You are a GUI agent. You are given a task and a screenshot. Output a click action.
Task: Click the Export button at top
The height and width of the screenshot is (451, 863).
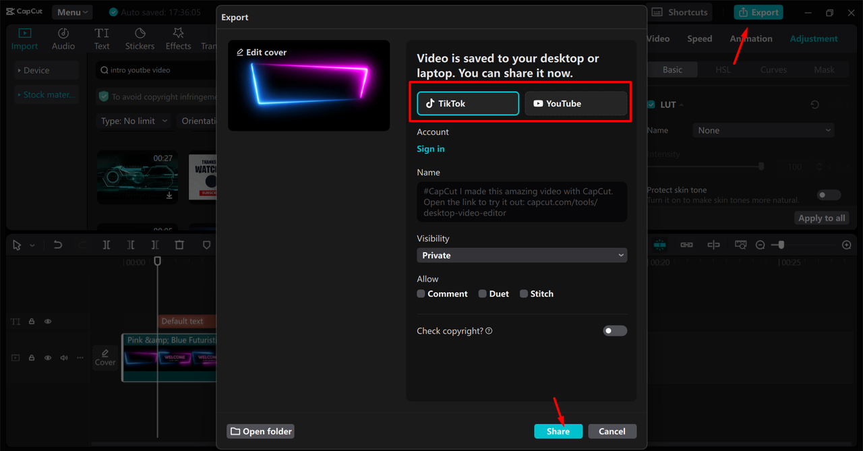[758, 12]
